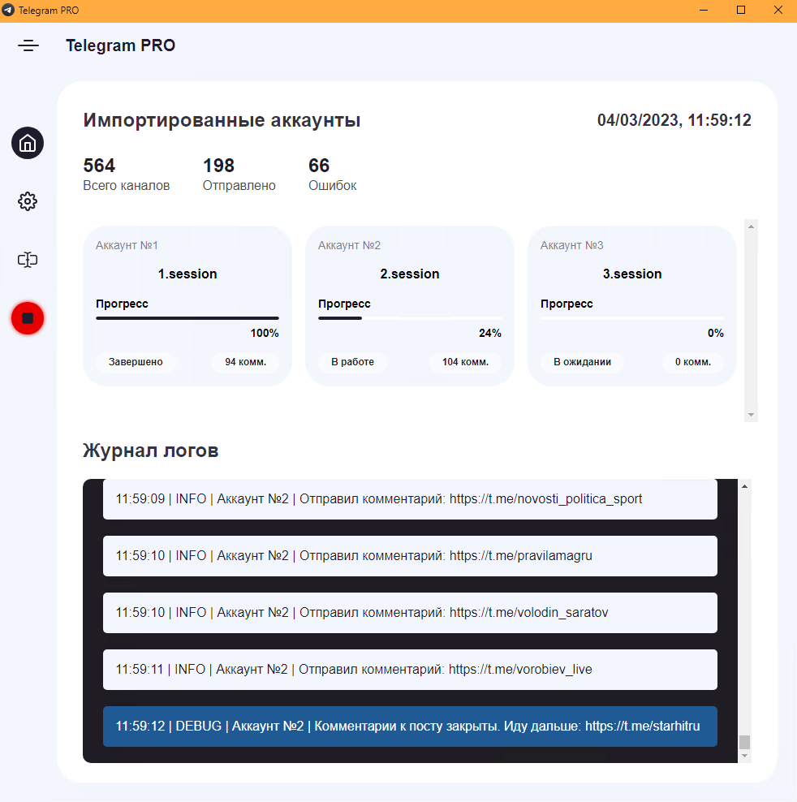Click the 24% progress value
The image size is (797, 802).
(x=490, y=333)
